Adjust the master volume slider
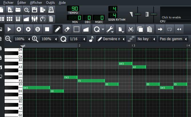Screen dimensions: 191x117 click(138, 14)
